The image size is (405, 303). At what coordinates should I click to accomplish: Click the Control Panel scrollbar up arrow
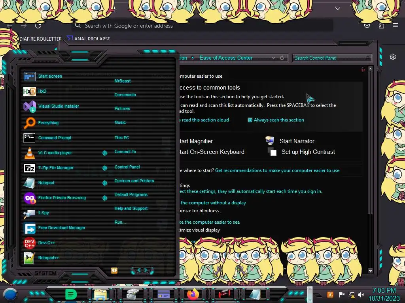tap(370, 69)
